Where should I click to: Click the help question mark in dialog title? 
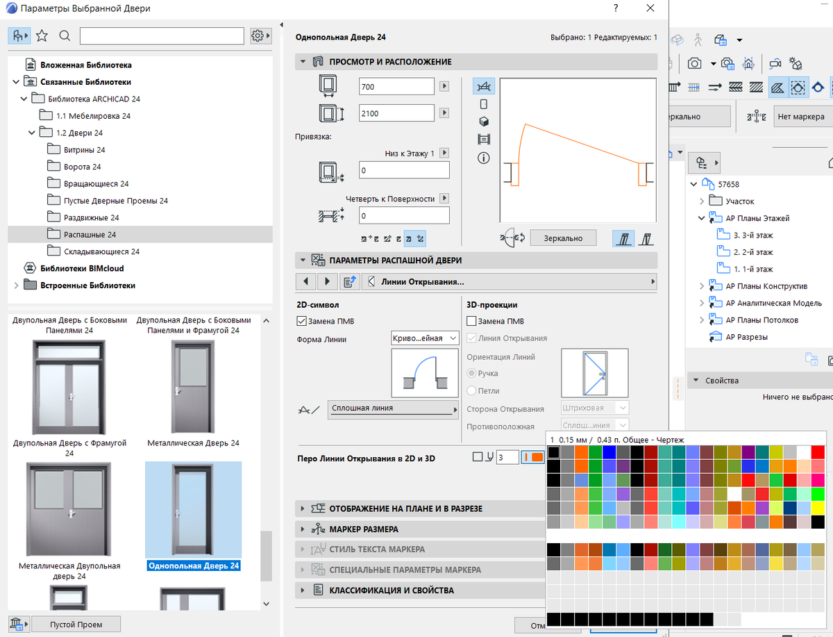pyautogui.click(x=616, y=8)
